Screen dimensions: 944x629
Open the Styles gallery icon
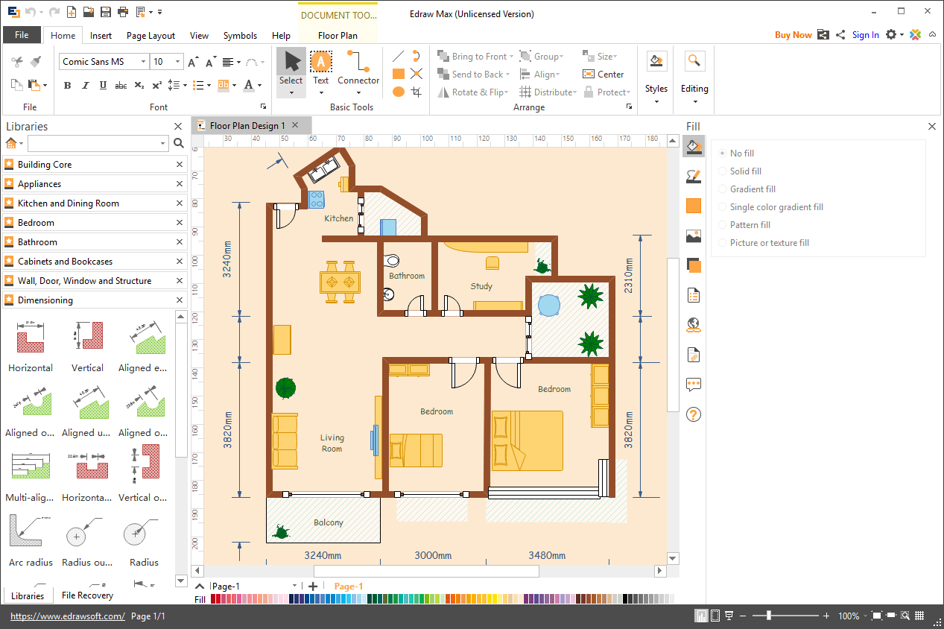point(656,62)
